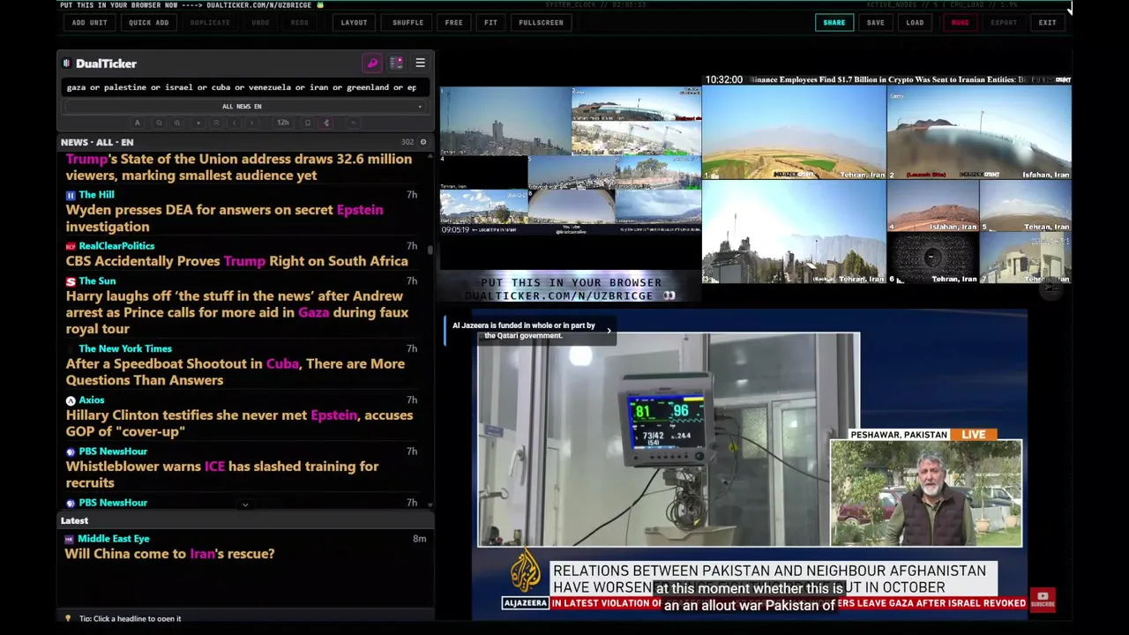Image resolution: width=1129 pixels, height=635 pixels.
Task: Select FREE layout mode
Action: coord(453,22)
